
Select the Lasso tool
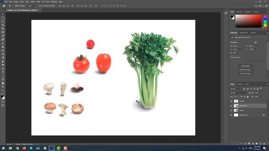(3, 21)
